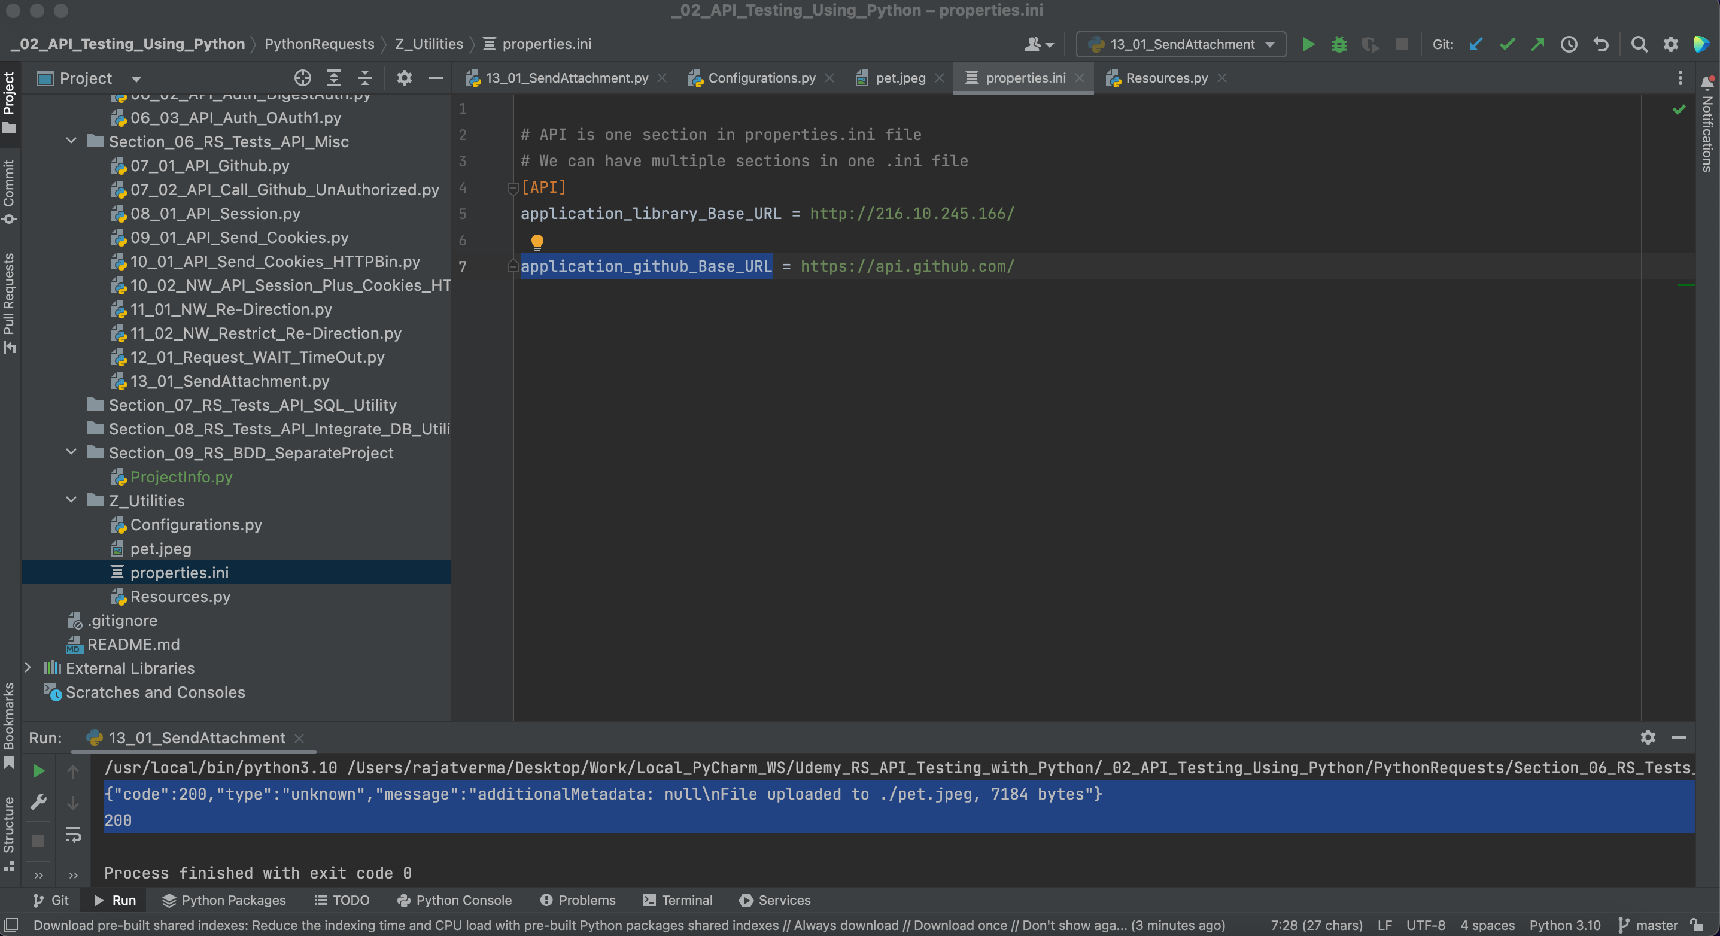Open run configuration dropdown 13_01_SendAttachment
This screenshot has width=1720, height=936.
tap(1181, 44)
